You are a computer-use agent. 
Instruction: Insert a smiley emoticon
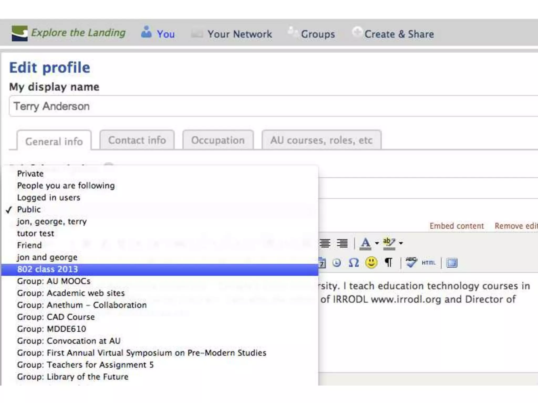[371, 263]
